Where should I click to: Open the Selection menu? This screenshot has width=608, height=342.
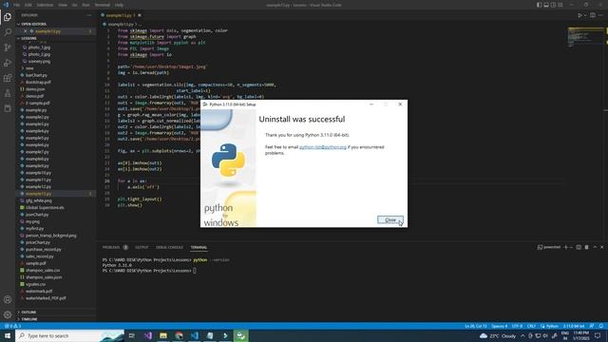click(45, 5)
